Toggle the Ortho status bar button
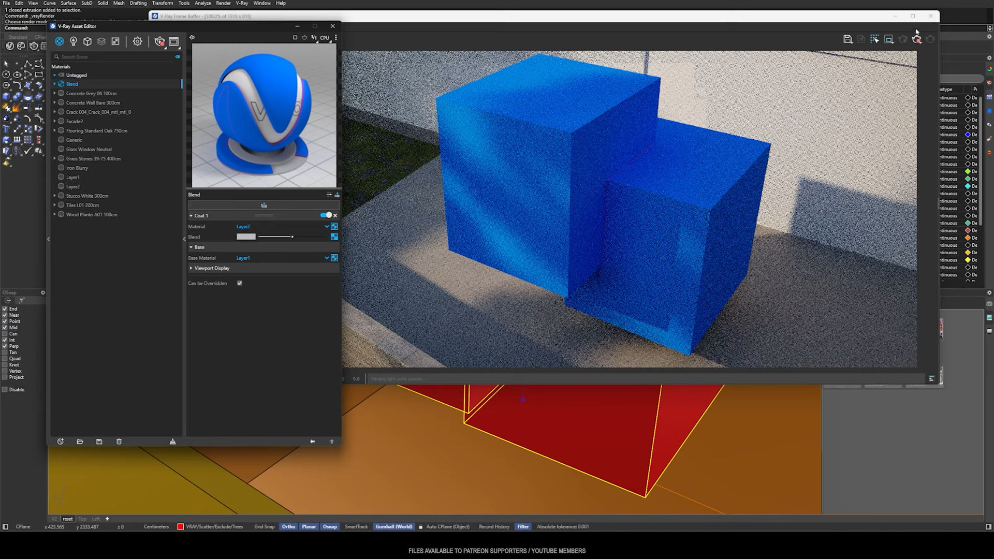The width and height of the screenshot is (994, 559). tap(288, 526)
